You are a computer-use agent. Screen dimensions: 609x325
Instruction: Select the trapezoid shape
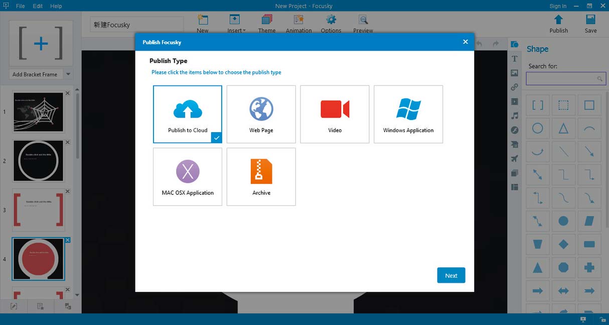click(x=538, y=244)
